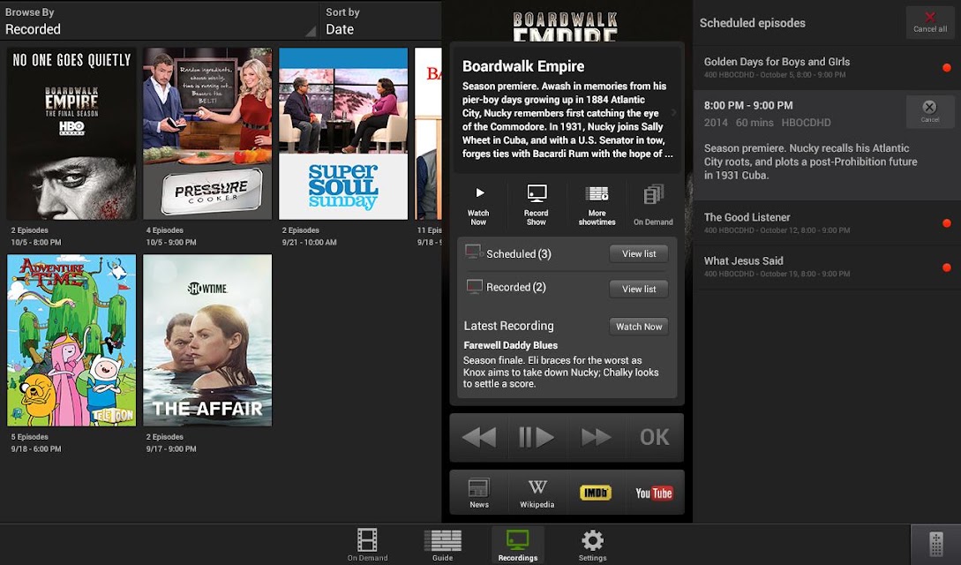The image size is (961, 565).
Task: Click the Boardwalk Empire title text
Action: pyautogui.click(x=522, y=66)
